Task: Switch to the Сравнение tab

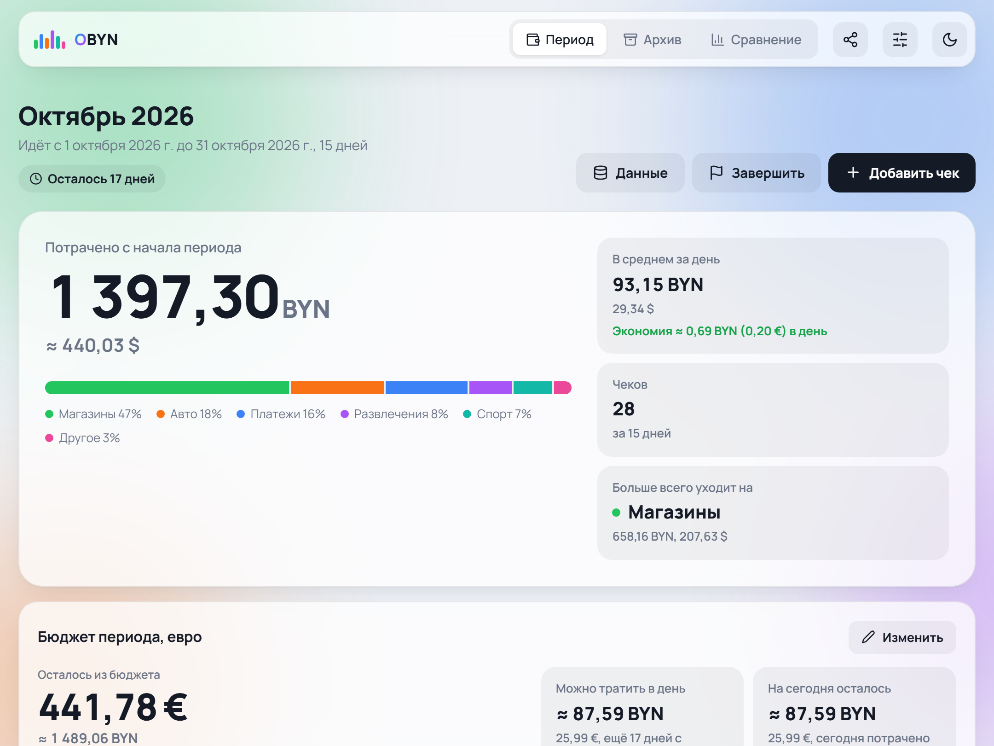Action: click(x=756, y=40)
